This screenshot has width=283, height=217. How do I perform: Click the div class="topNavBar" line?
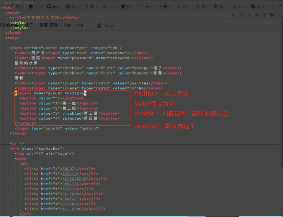click(38, 149)
